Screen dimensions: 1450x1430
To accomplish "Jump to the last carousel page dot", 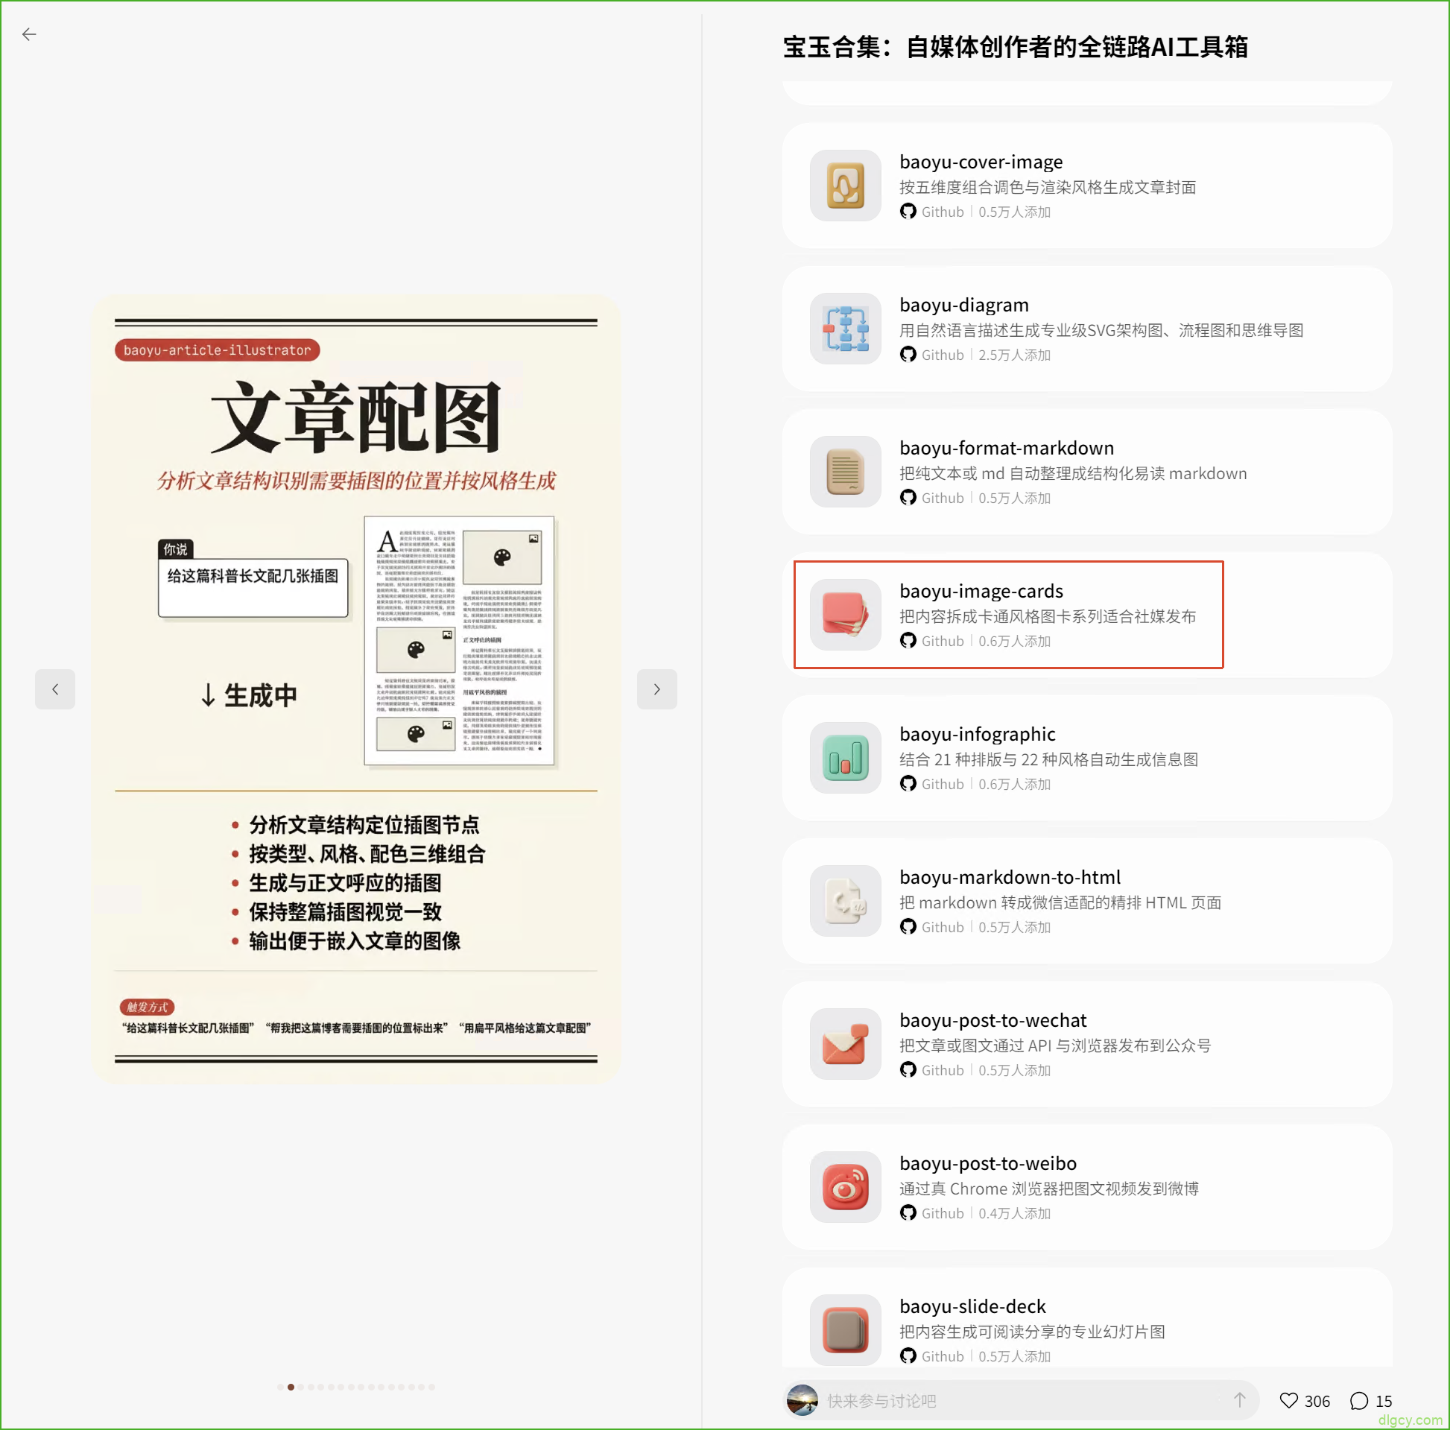I will click(431, 1388).
